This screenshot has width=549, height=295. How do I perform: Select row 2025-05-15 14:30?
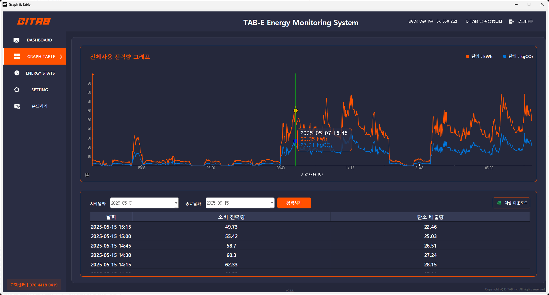pyautogui.click(x=310, y=255)
